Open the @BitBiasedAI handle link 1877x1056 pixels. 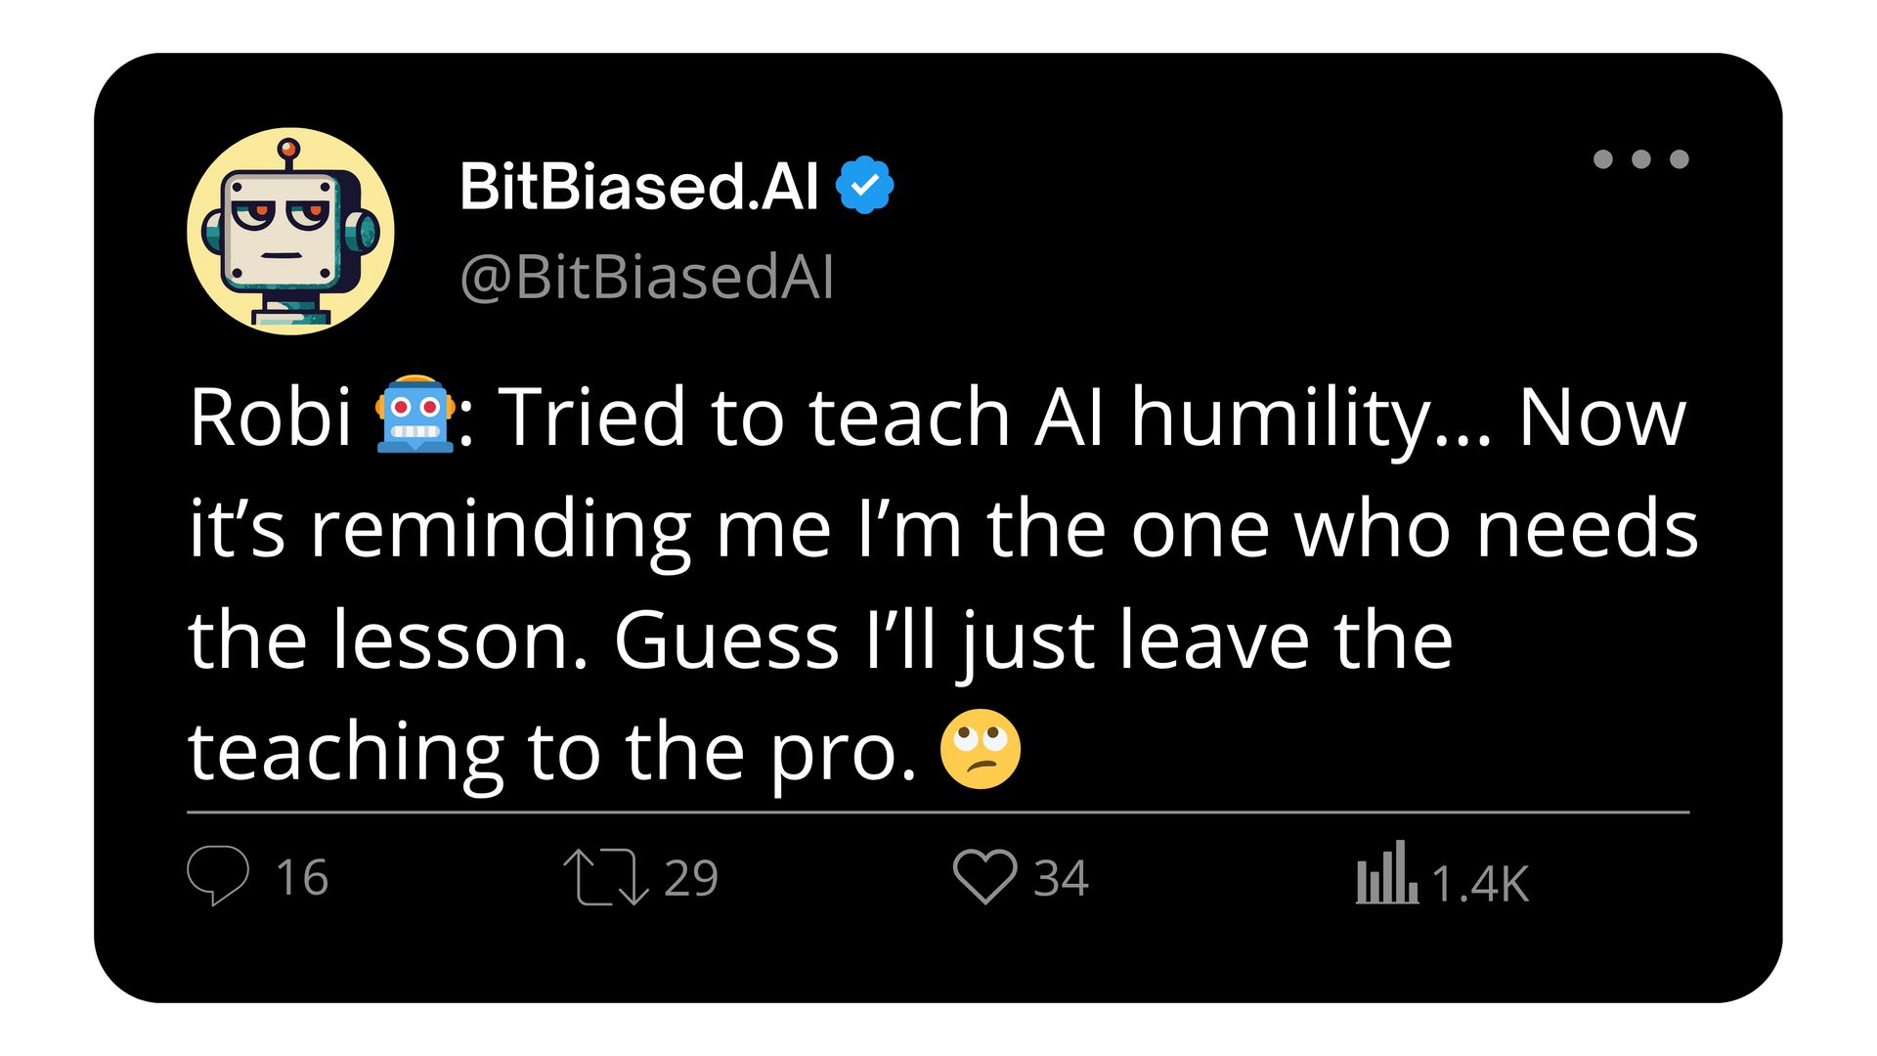646,278
